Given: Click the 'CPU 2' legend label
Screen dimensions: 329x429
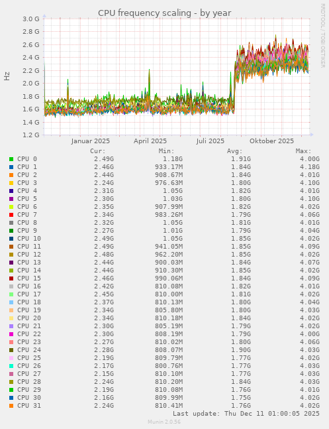Looking at the screenshot, I should pyautogui.click(x=27, y=175).
